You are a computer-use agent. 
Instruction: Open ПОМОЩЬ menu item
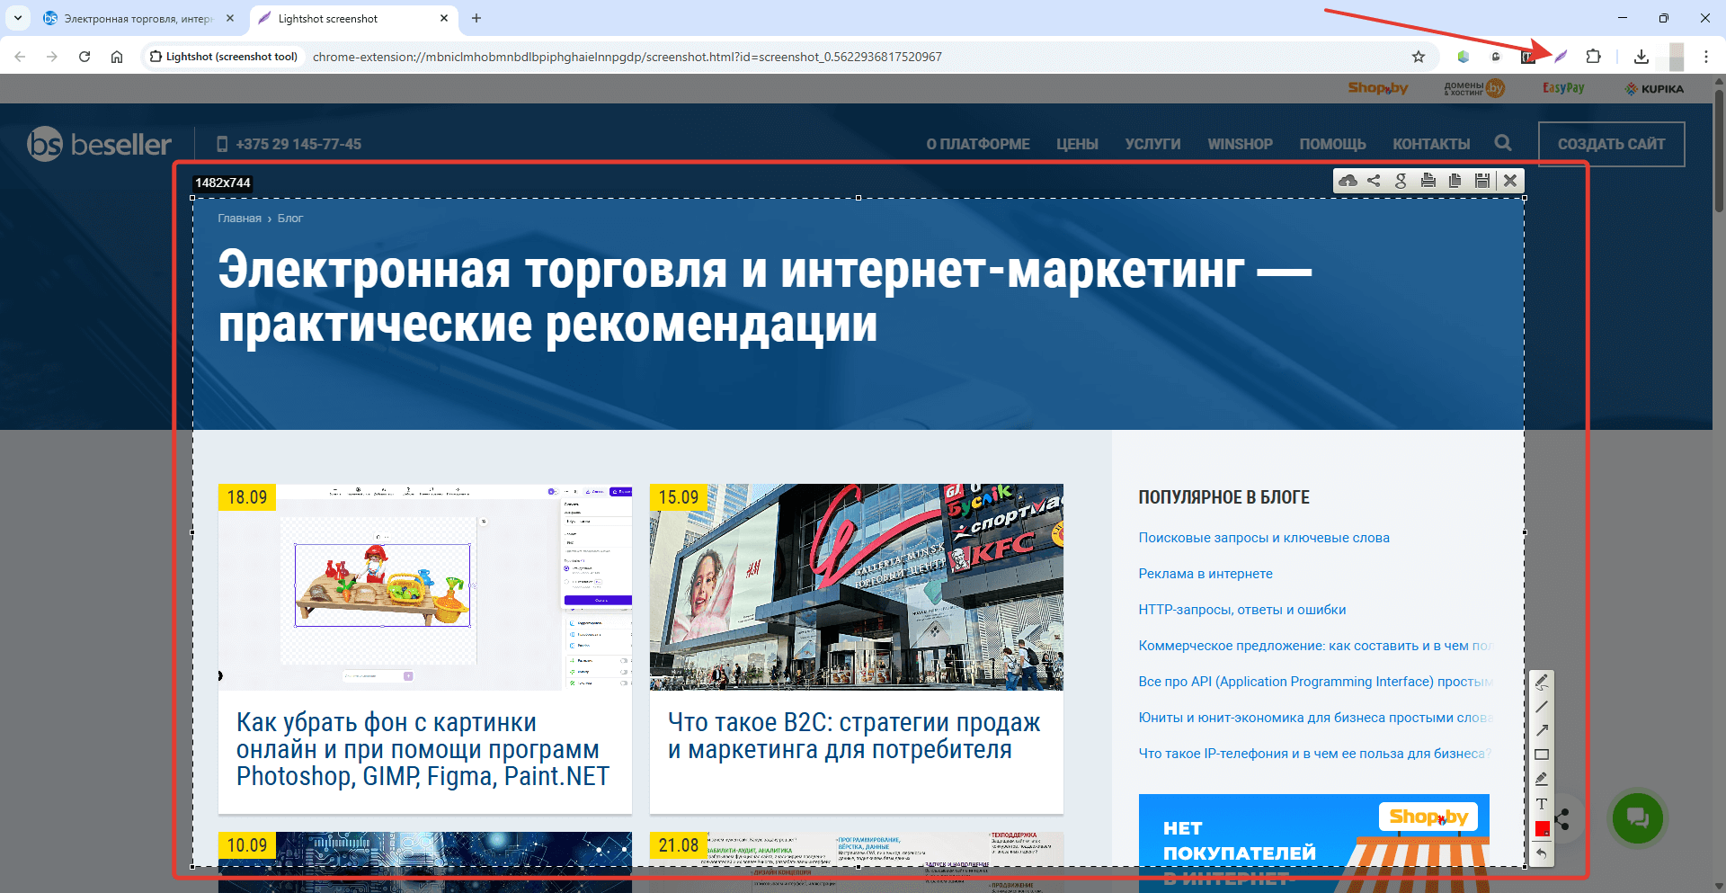[1332, 144]
